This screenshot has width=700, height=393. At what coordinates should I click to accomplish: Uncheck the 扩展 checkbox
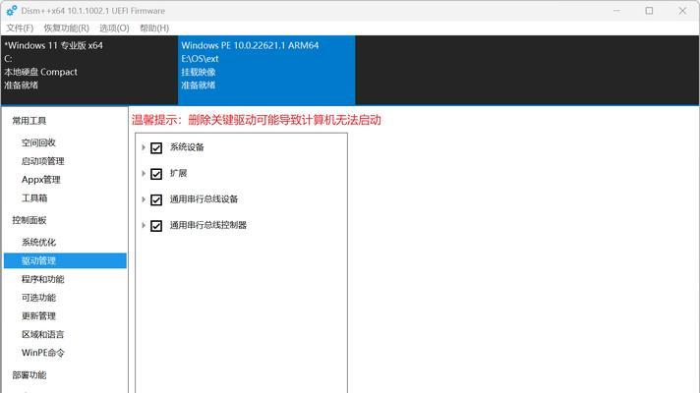click(156, 174)
